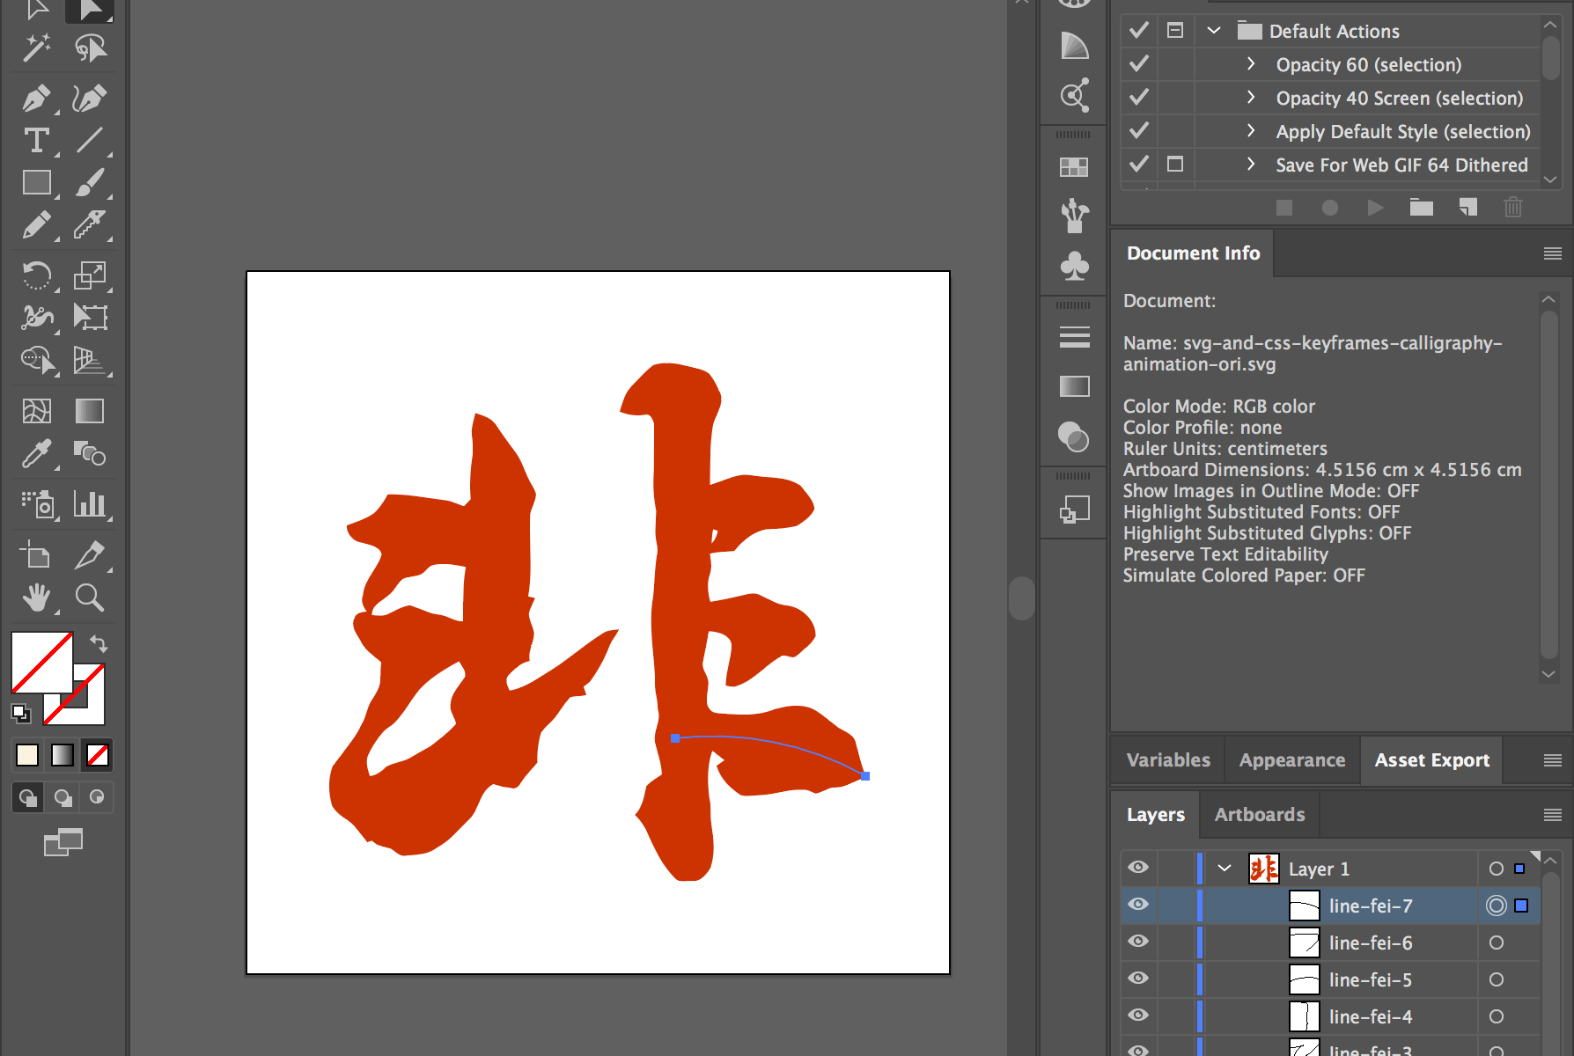Expand Save For Web GIF action
This screenshot has height=1056, width=1574.
point(1251,165)
